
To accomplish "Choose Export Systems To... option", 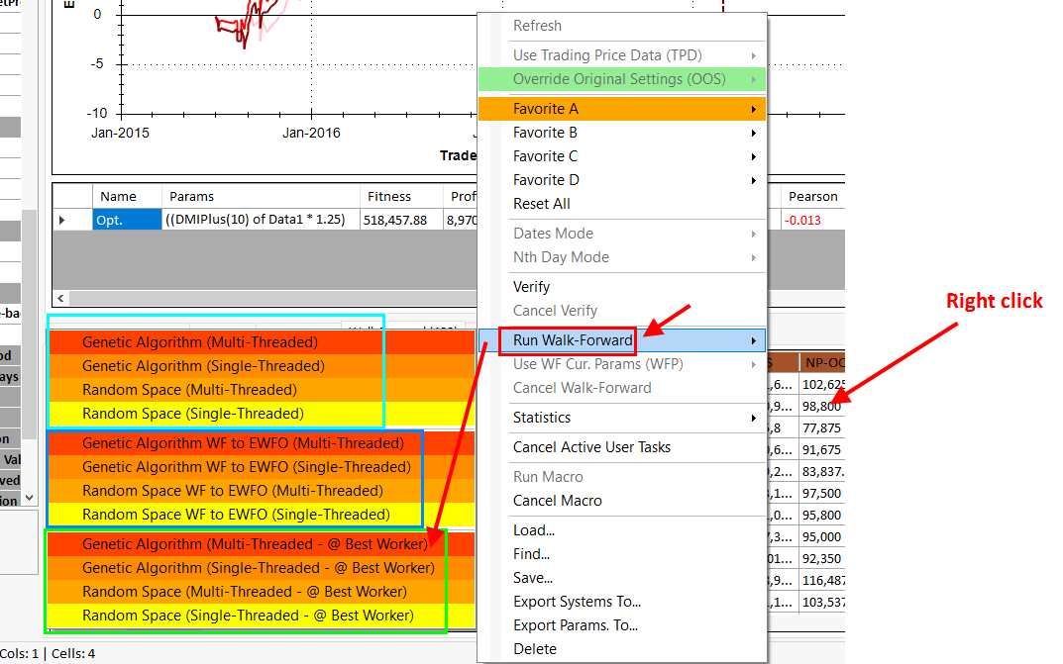I will click(577, 602).
